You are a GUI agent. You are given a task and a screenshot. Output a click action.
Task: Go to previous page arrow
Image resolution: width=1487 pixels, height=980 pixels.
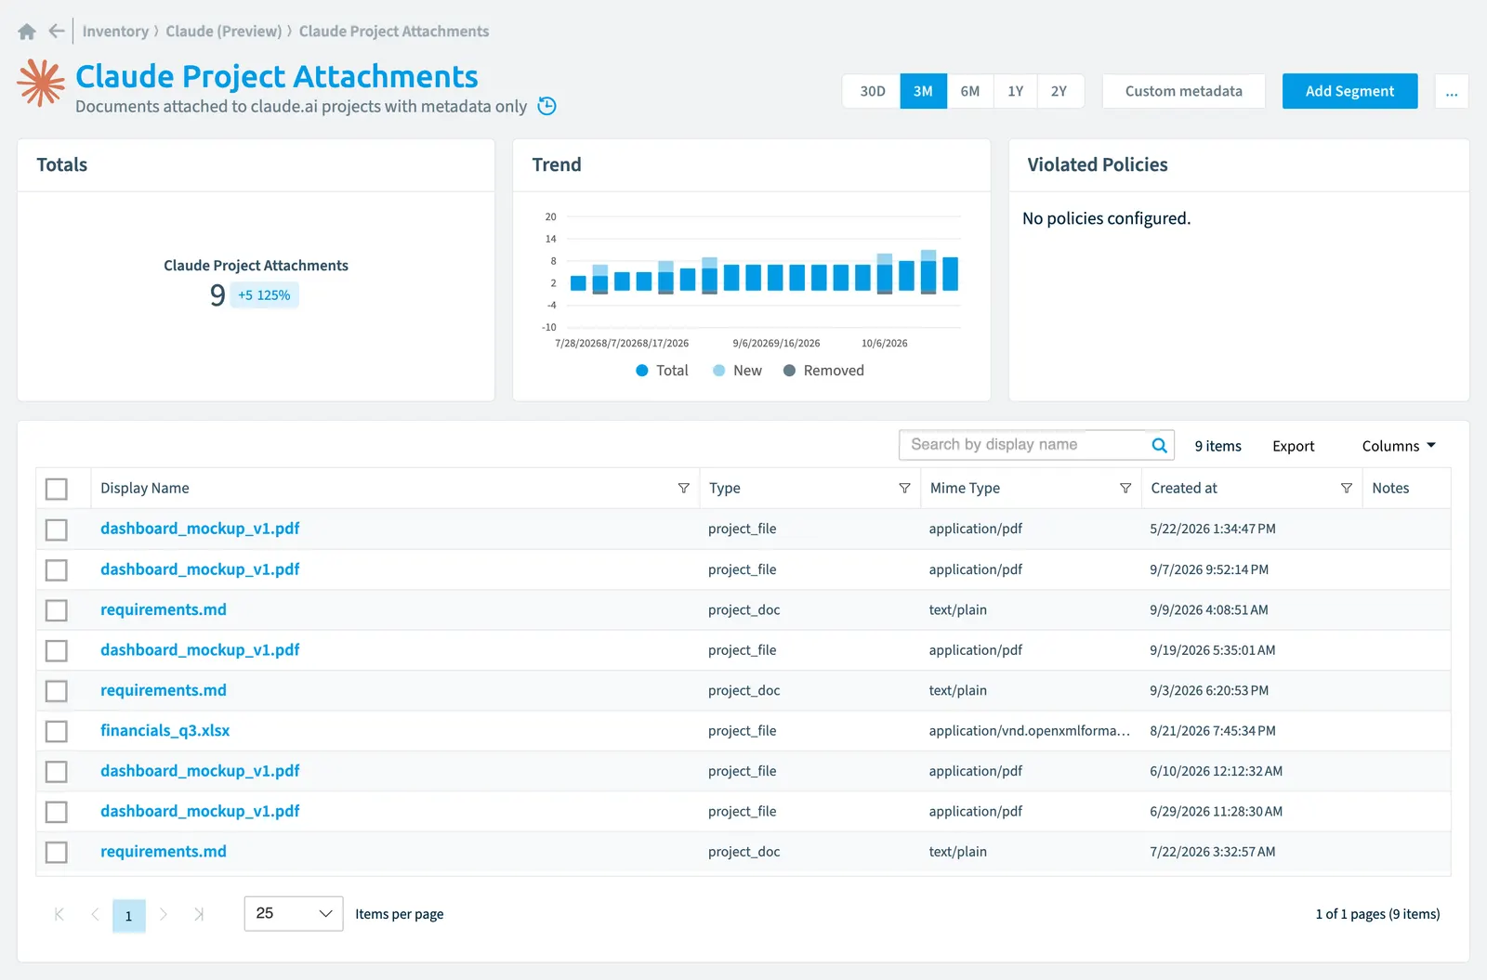point(95,914)
